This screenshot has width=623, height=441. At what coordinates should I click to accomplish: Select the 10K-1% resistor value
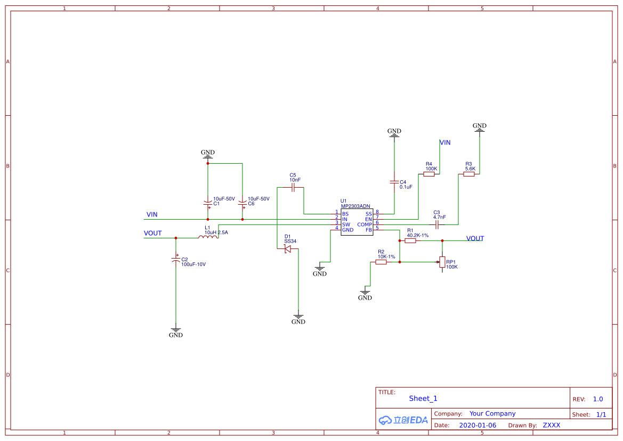tap(386, 256)
